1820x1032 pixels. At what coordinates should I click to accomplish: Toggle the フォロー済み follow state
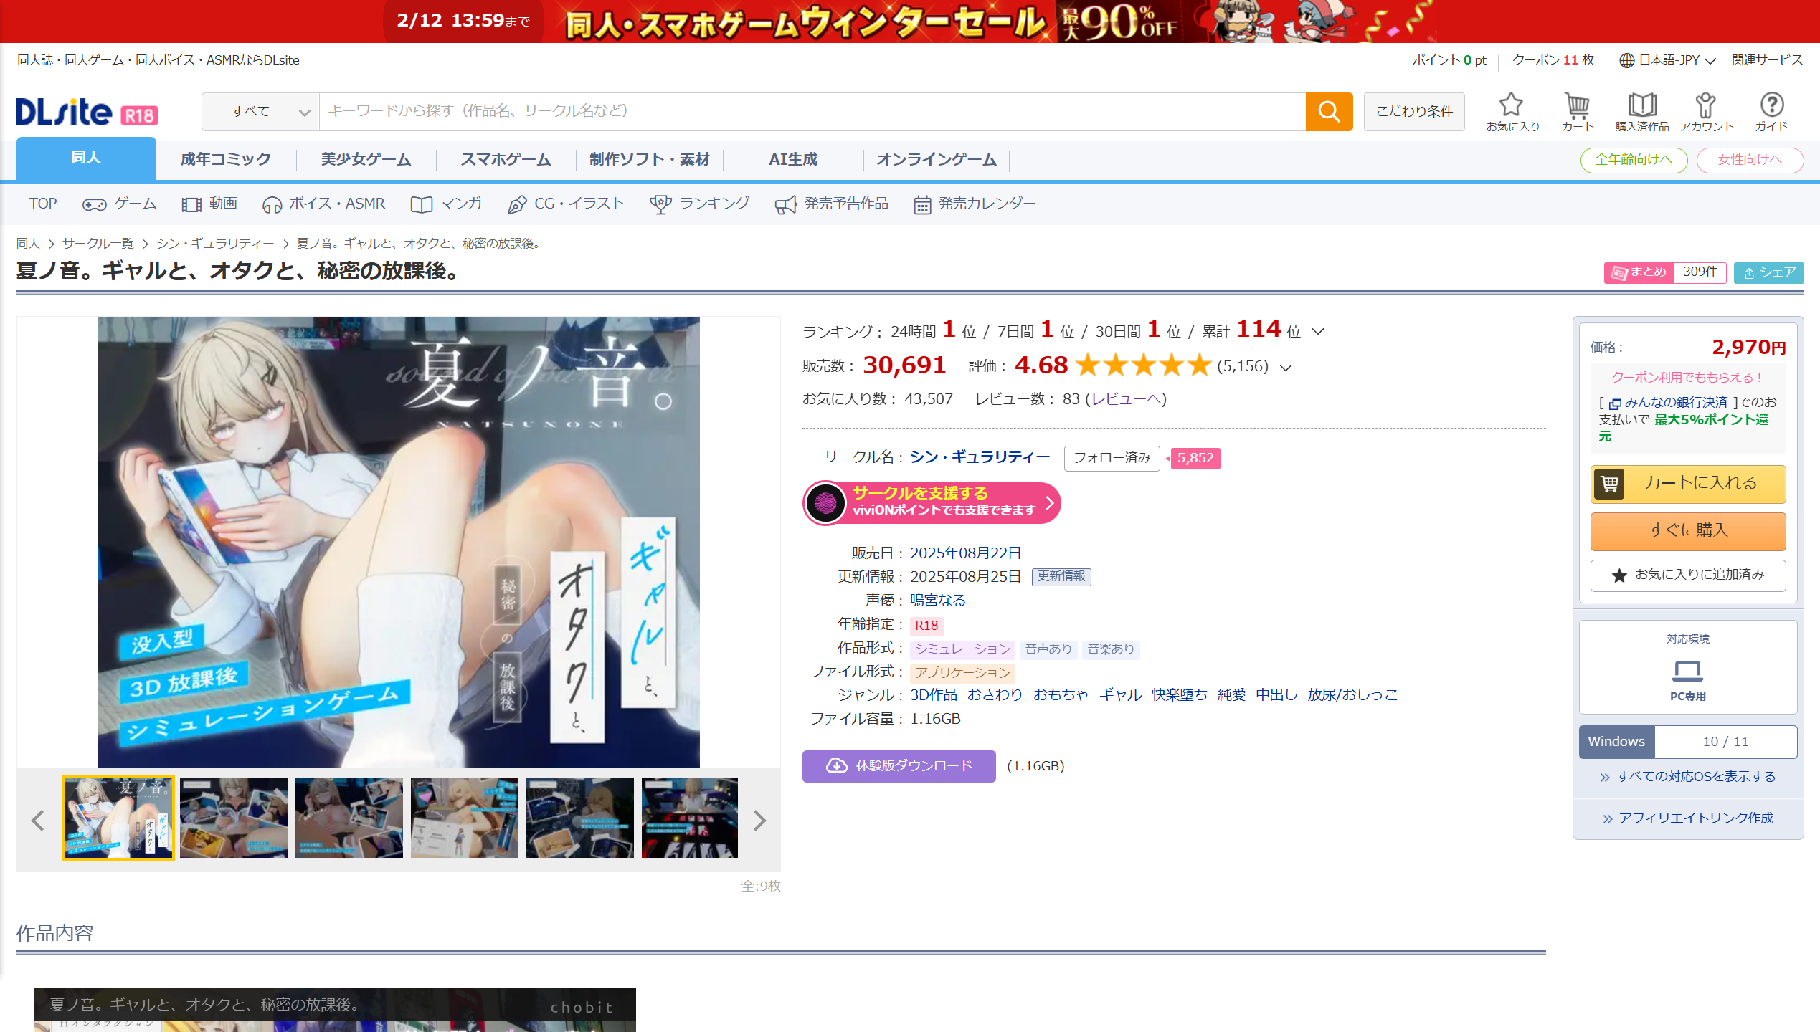[x=1111, y=458]
